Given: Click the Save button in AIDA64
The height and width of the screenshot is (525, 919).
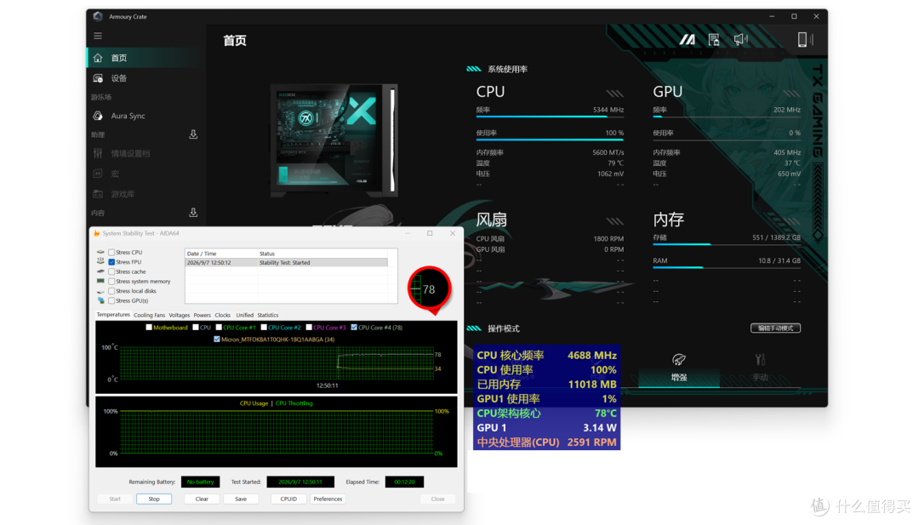Looking at the screenshot, I should click(x=241, y=499).
